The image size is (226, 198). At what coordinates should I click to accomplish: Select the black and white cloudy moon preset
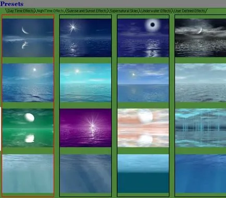[200, 38]
